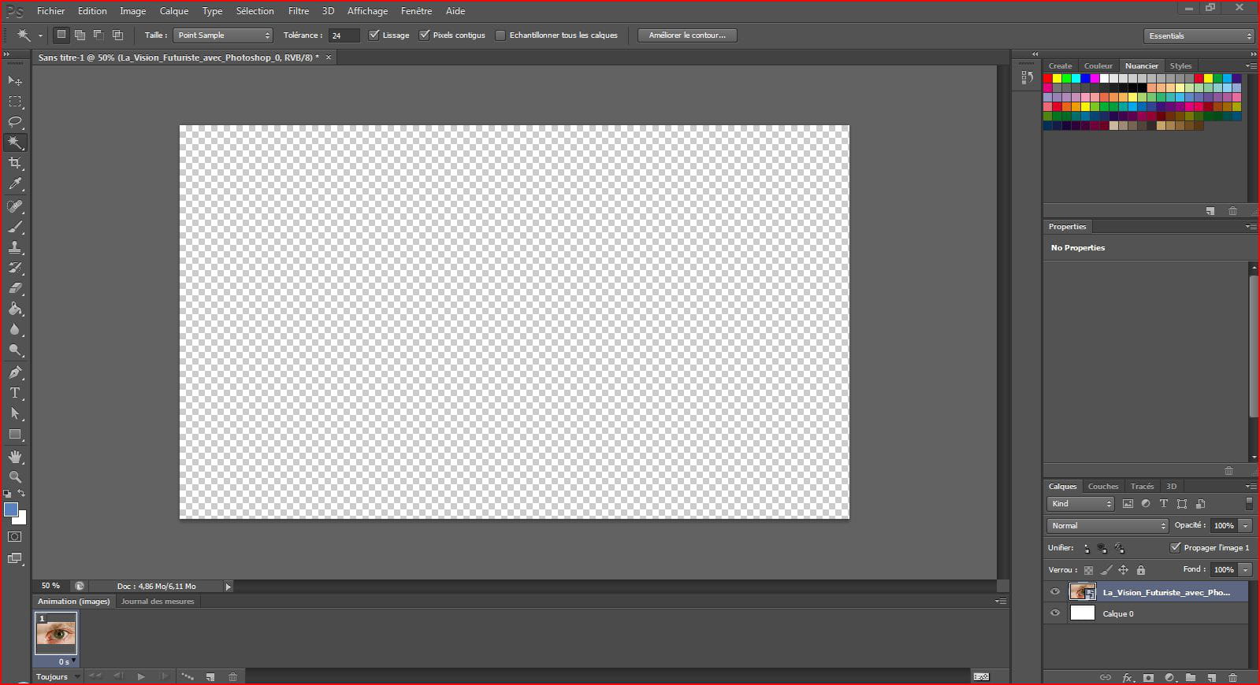Select the Crop tool
1260x685 pixels.
(15, 163)
